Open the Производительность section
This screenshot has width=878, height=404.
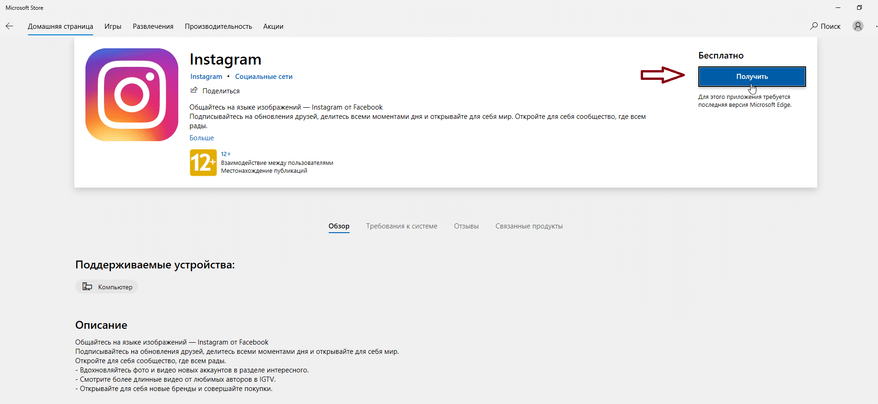point(218,26)
